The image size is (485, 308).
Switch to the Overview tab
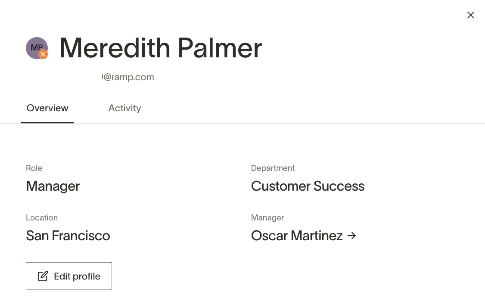pos(47,108)
